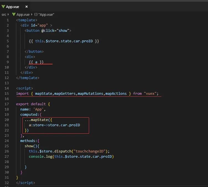Click the computed property key

pyautogui.click(x=29, y=115)
